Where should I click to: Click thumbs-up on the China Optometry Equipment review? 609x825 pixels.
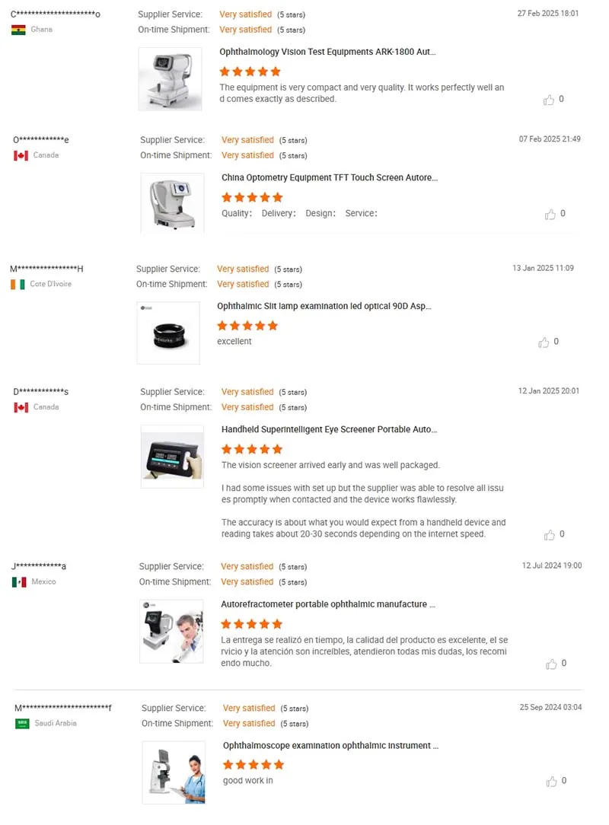[550, 214]
